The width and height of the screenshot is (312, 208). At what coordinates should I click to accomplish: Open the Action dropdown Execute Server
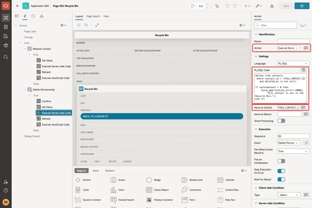289,48
